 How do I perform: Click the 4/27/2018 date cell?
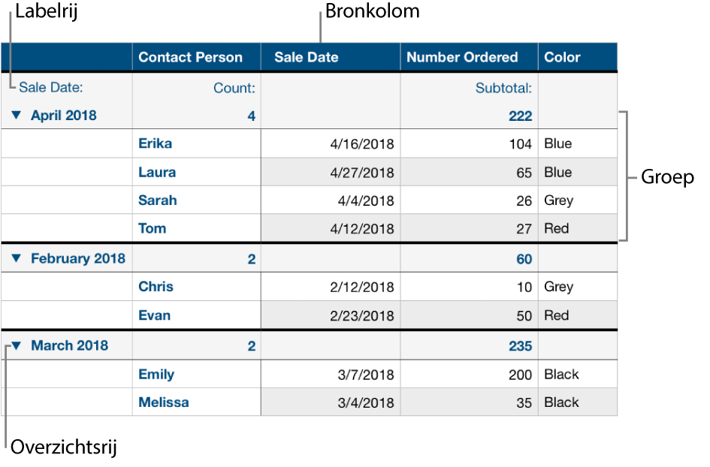point(364,173)
